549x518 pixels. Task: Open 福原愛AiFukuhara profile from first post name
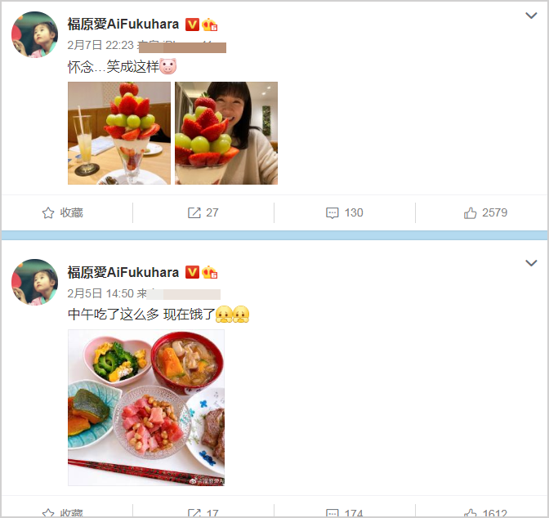click(123, 25)
